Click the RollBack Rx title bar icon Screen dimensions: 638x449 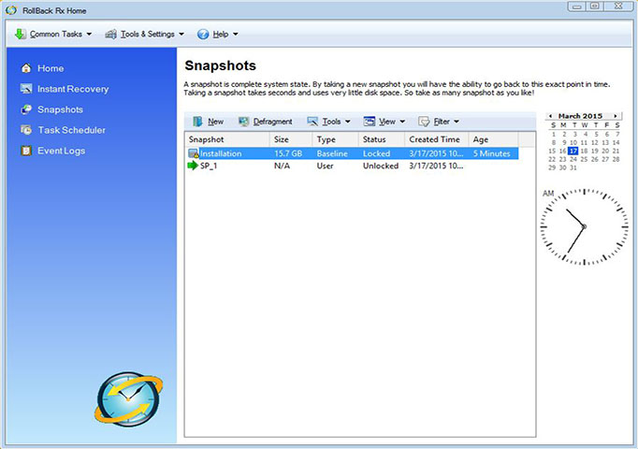(x=11, y=10)
